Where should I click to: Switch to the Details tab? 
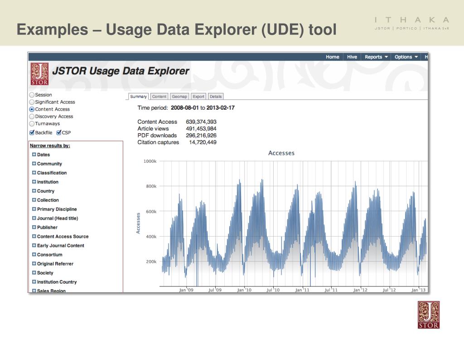(x=216, y=97)
